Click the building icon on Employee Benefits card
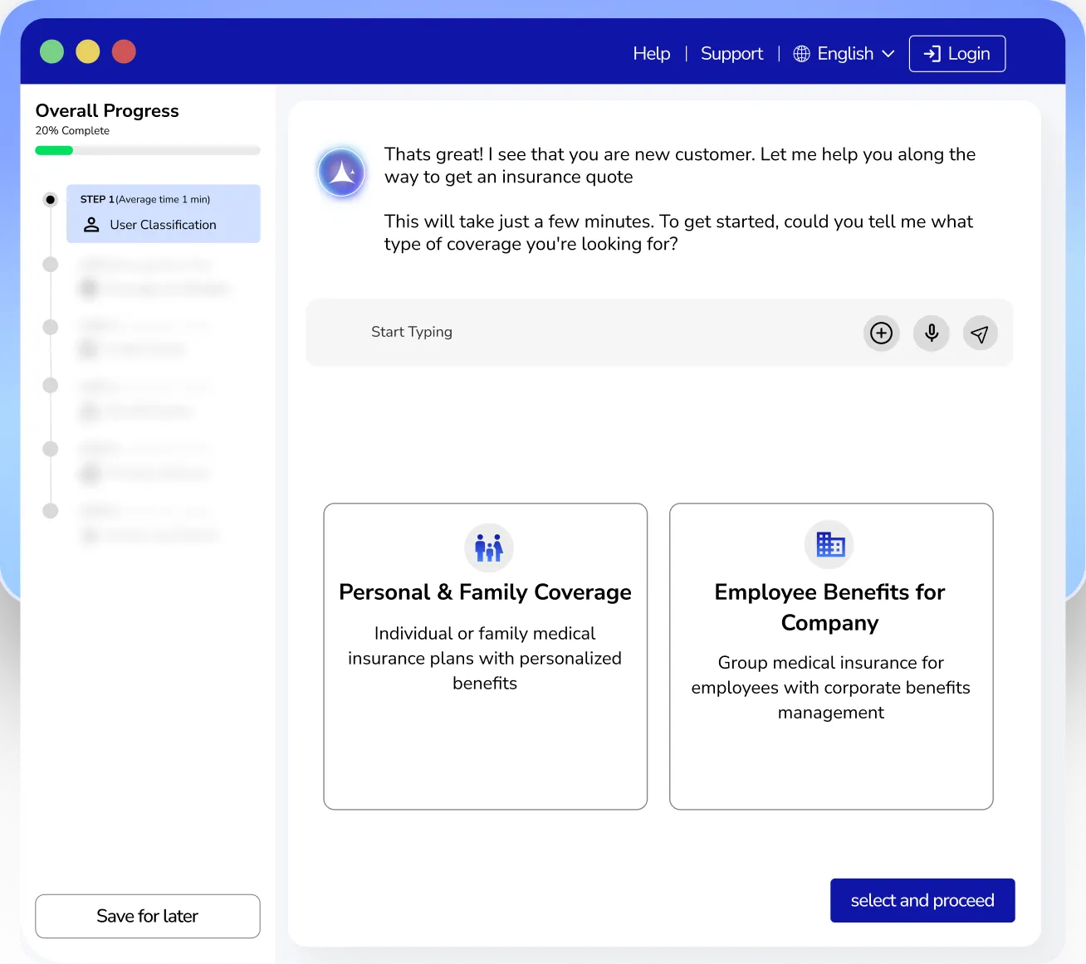The image size is (1086, 964). click(829, 544)
